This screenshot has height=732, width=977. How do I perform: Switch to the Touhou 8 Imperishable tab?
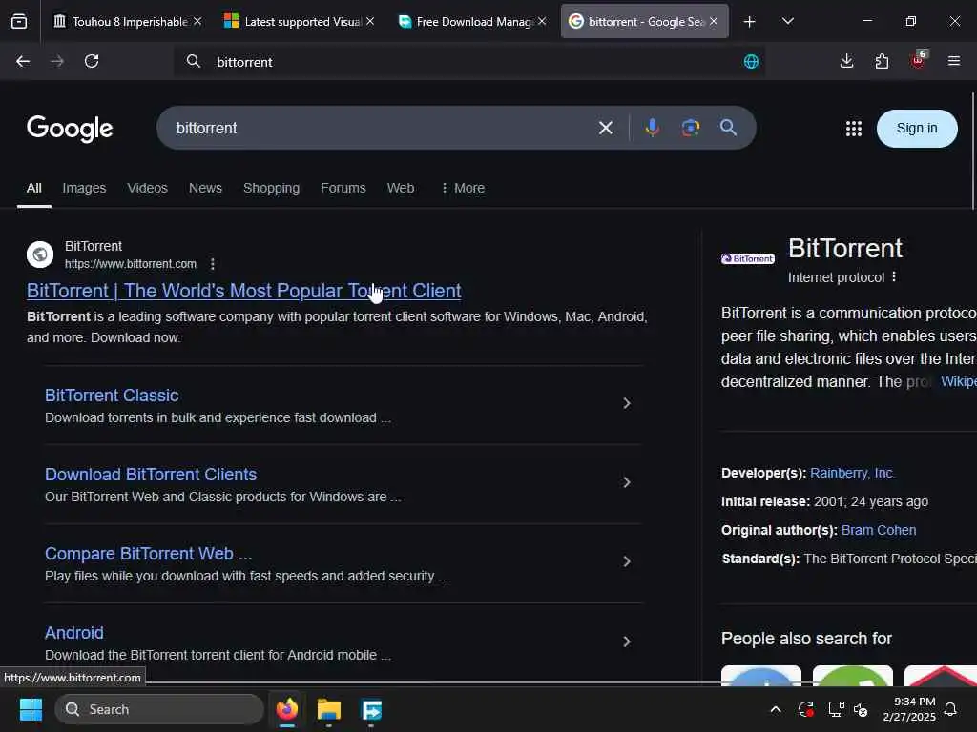pyautogui.click(x=128, y=22)
